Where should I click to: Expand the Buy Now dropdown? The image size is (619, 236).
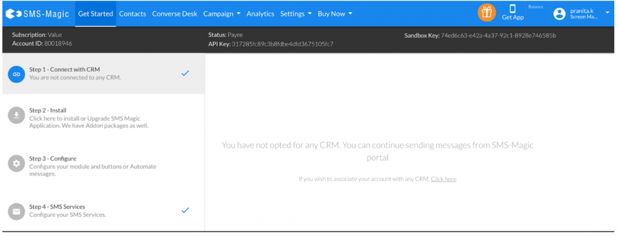(335, 14)
